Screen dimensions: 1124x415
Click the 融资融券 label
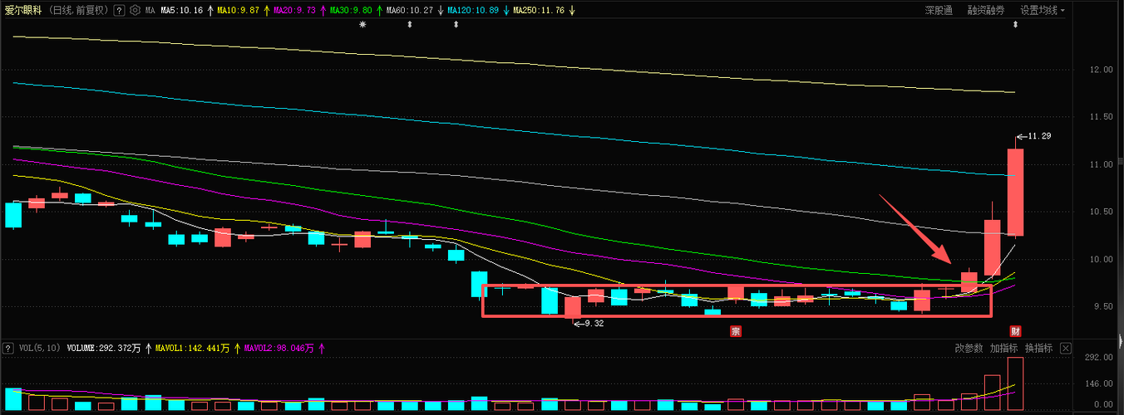[x=985, y=11]
